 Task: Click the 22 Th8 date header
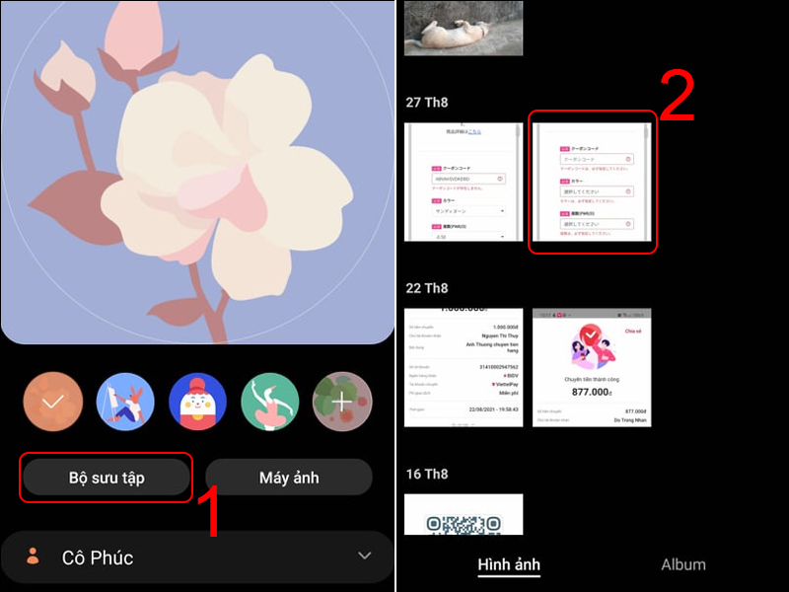pos(427,288)
